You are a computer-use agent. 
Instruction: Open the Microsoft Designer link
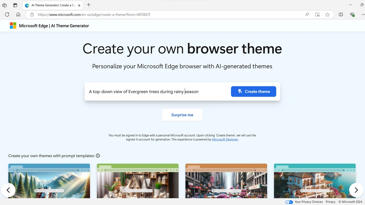[x=225, y=139]
